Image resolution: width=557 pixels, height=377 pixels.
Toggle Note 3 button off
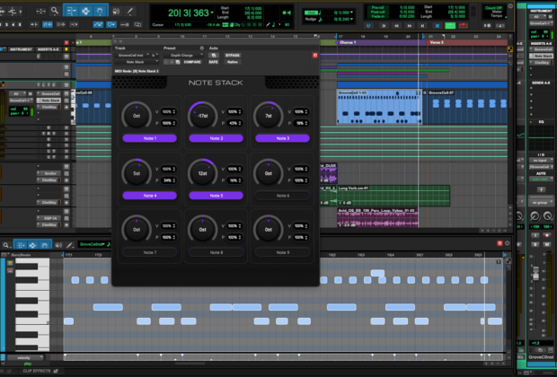(x=282, y=138)
